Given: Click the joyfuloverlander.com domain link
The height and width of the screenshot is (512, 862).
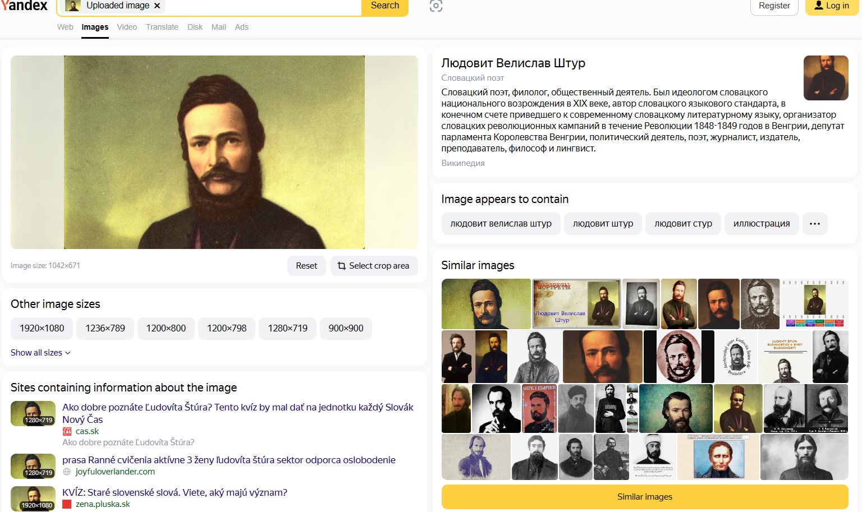Looking at the screenshot, I should click(x=115, y=472).
